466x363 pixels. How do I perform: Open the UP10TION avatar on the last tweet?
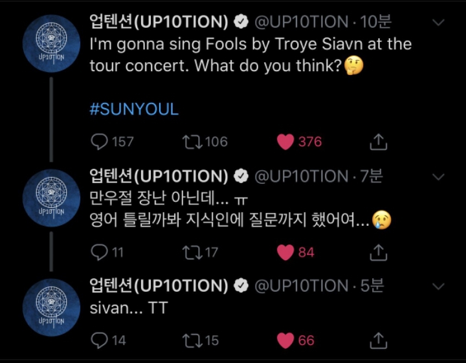[51, 307]
